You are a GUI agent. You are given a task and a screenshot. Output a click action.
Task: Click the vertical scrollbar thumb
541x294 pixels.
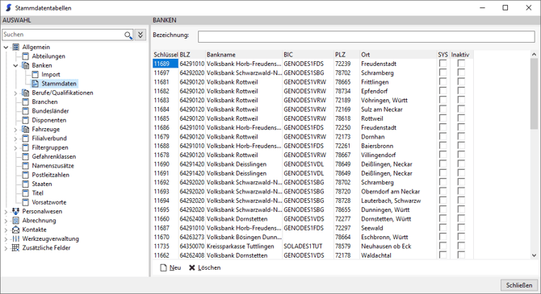coord(534,93)
